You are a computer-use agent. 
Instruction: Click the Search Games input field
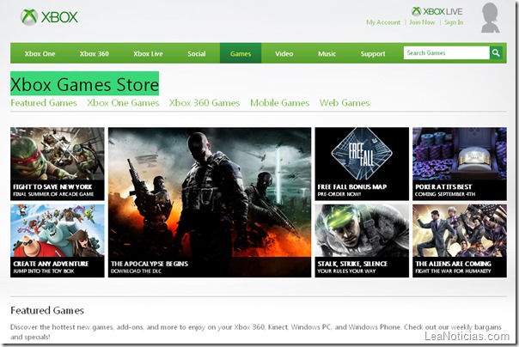446,53
